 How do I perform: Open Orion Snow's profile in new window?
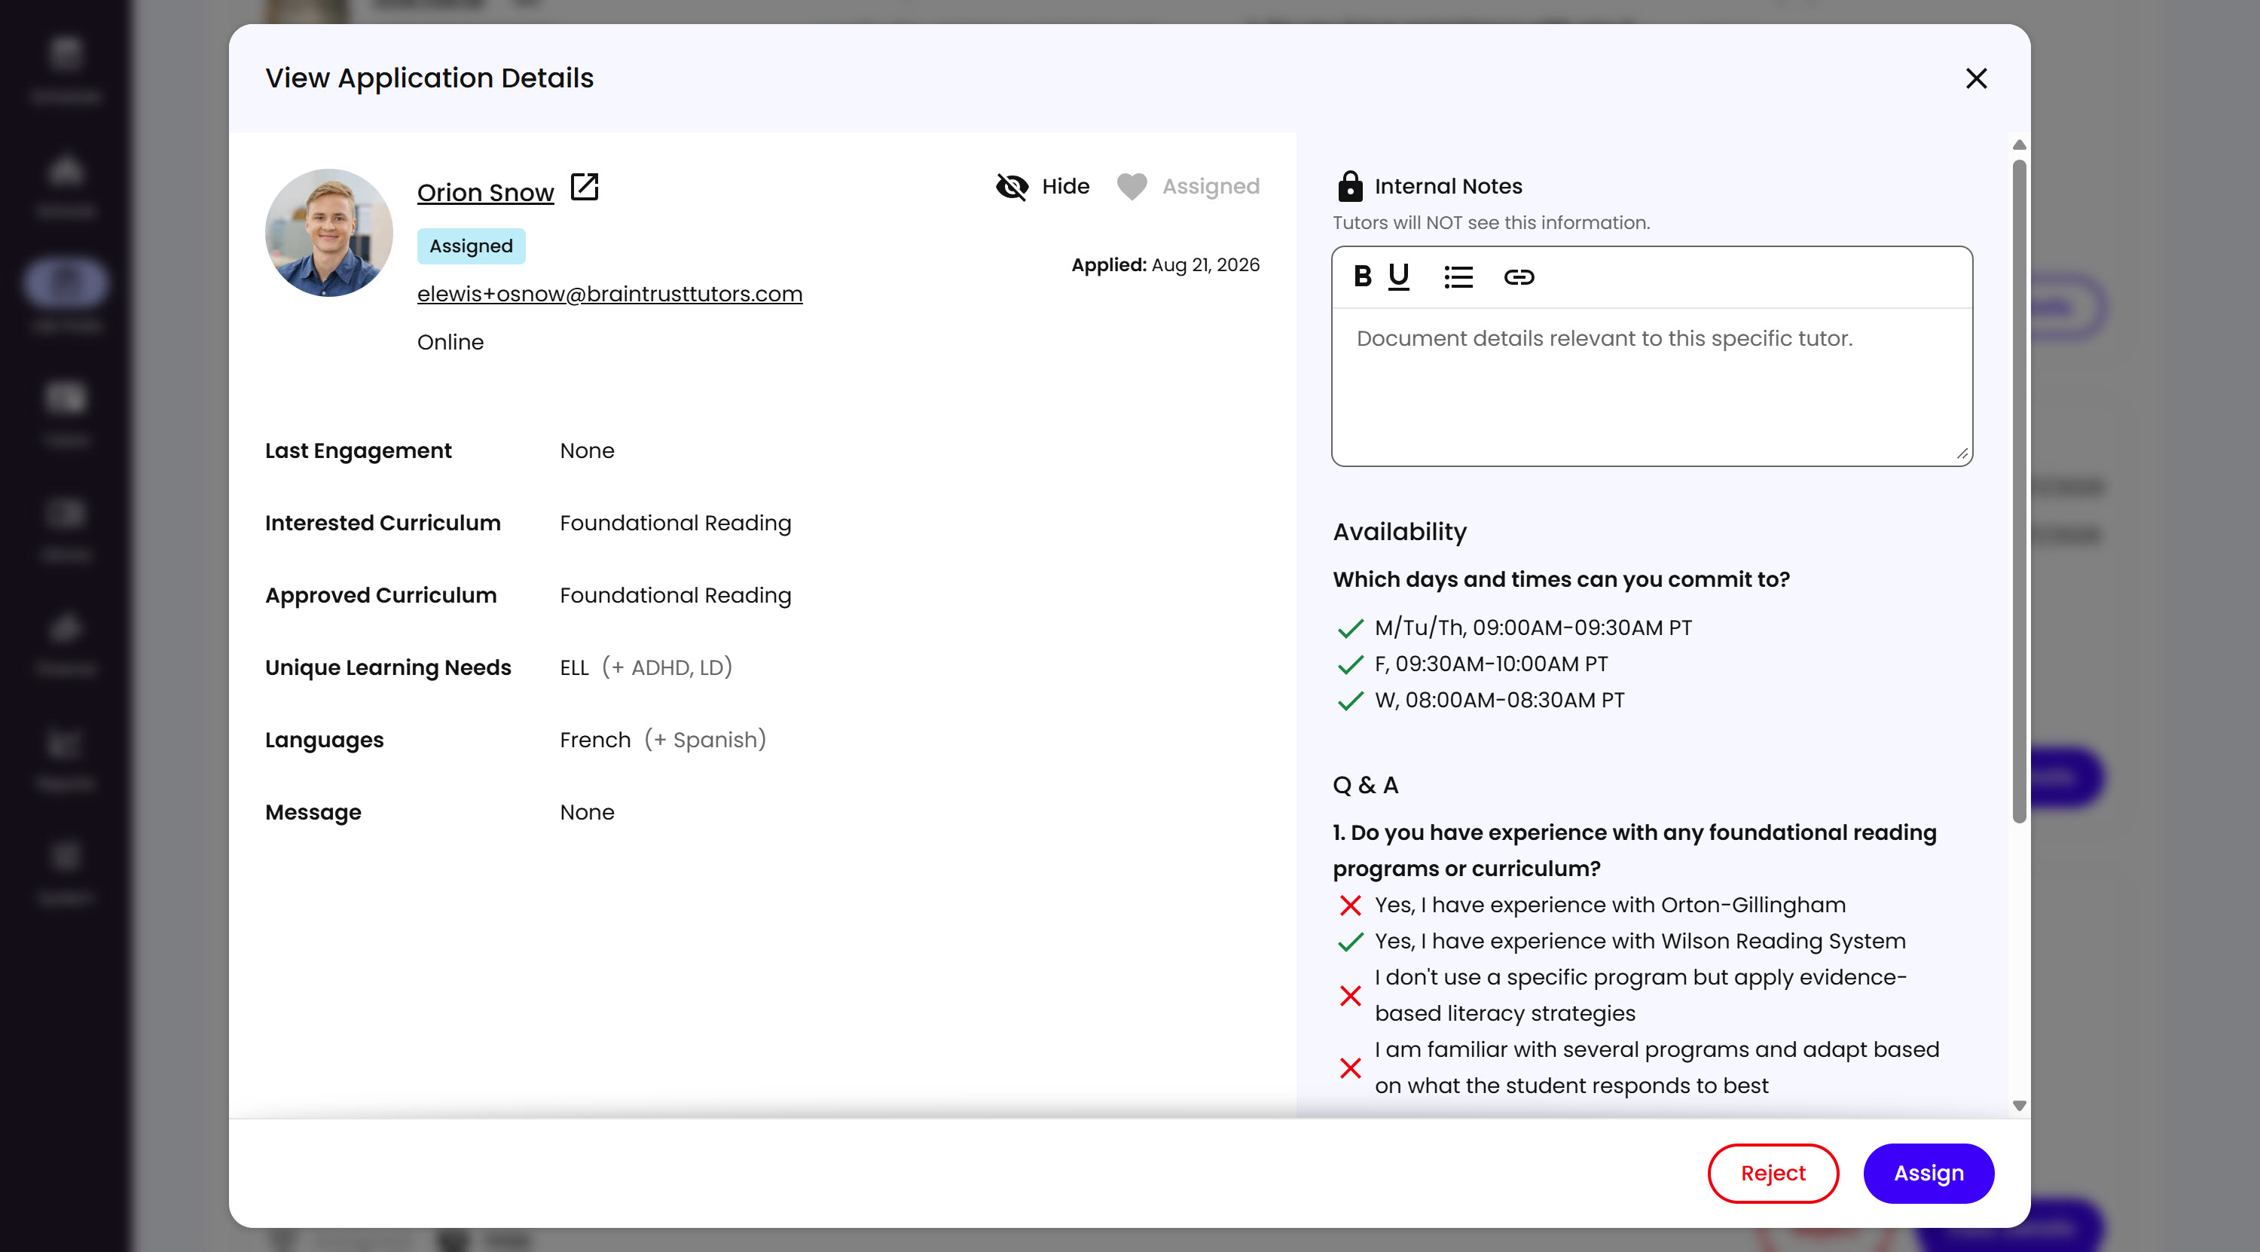tap(585, 187)
